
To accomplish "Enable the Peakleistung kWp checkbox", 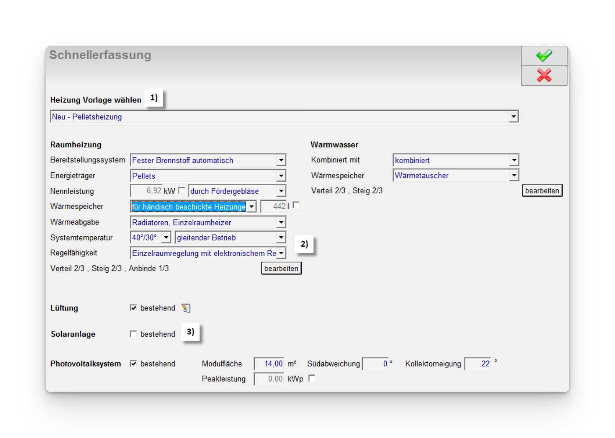I will tap(312, 379).
